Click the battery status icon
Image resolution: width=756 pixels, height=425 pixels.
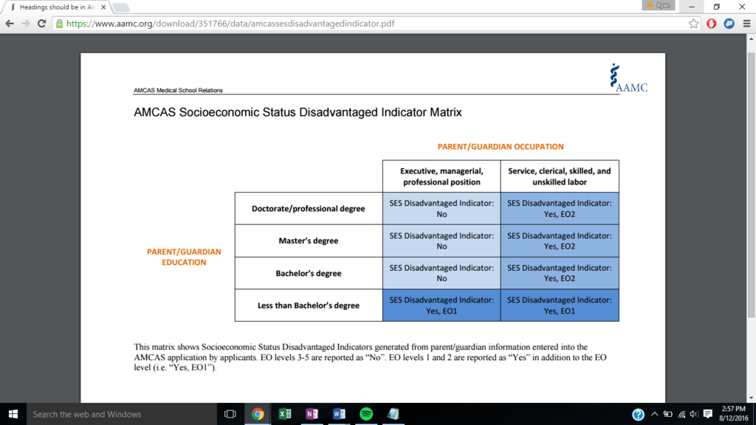(x=667, y=414)
